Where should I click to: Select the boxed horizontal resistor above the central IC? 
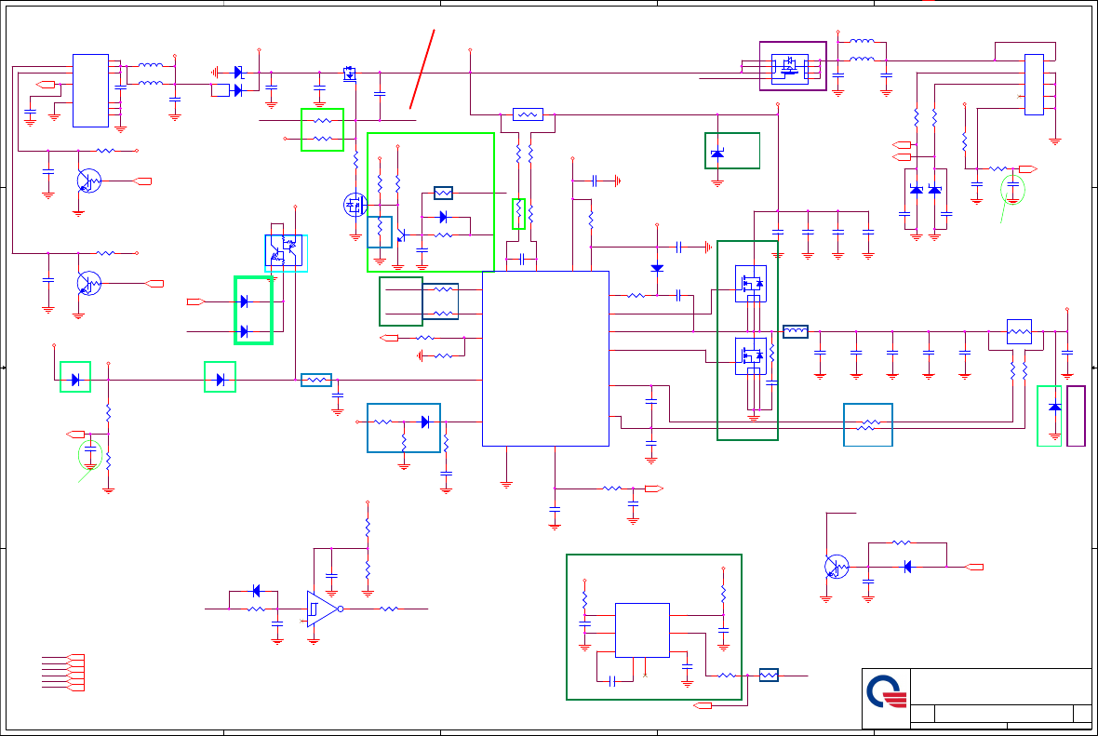pos(528,114)
